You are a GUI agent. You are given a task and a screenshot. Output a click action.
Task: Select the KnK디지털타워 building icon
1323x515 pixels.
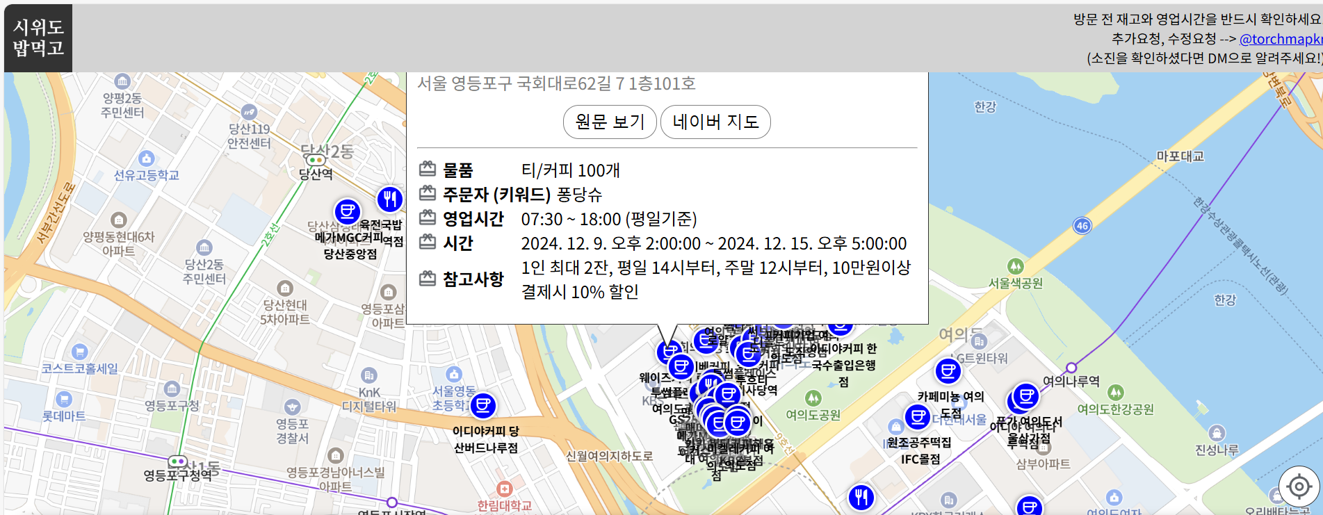(369, 375)
